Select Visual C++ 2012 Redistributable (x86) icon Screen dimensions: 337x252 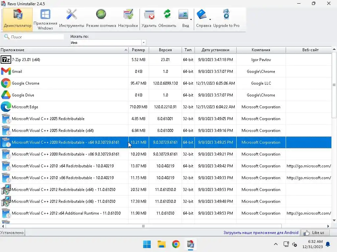pos(6,201)
